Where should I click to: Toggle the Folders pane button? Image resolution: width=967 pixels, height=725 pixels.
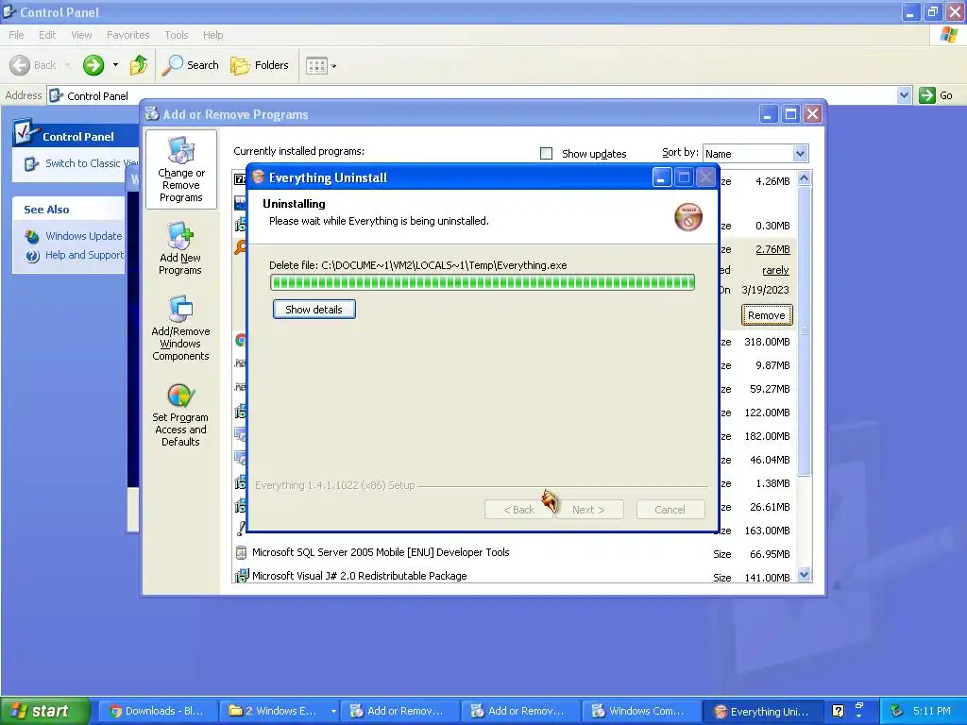coord(260,65)
